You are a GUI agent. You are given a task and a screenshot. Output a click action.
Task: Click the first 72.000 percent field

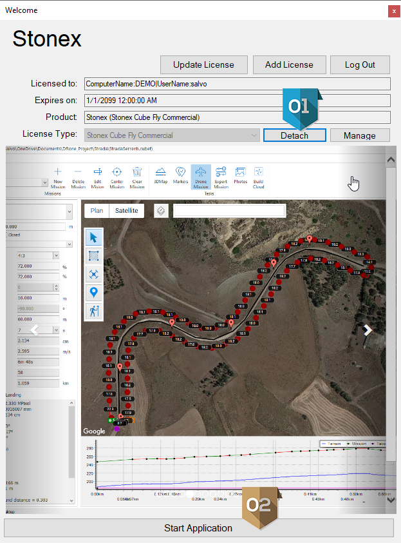pos(39,266)
